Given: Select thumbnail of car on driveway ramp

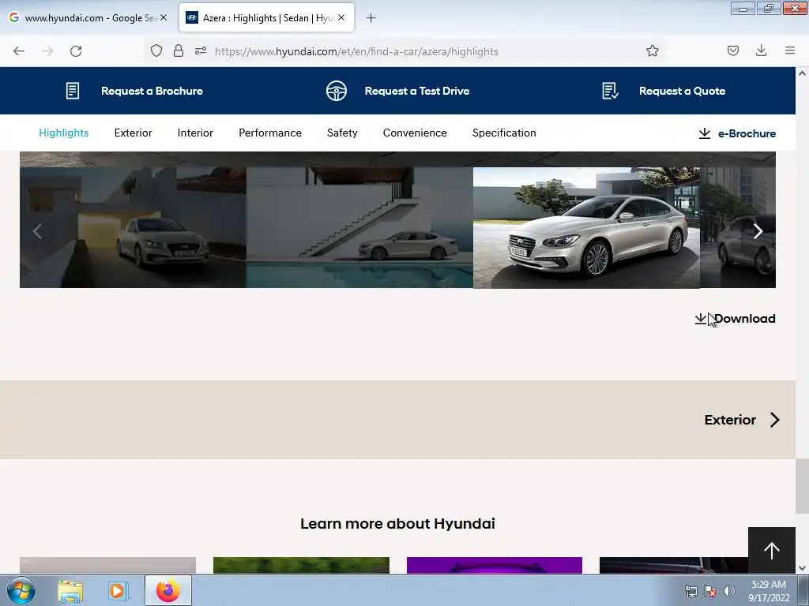Looking at the screenshot, I should click(x=133, y=227).
